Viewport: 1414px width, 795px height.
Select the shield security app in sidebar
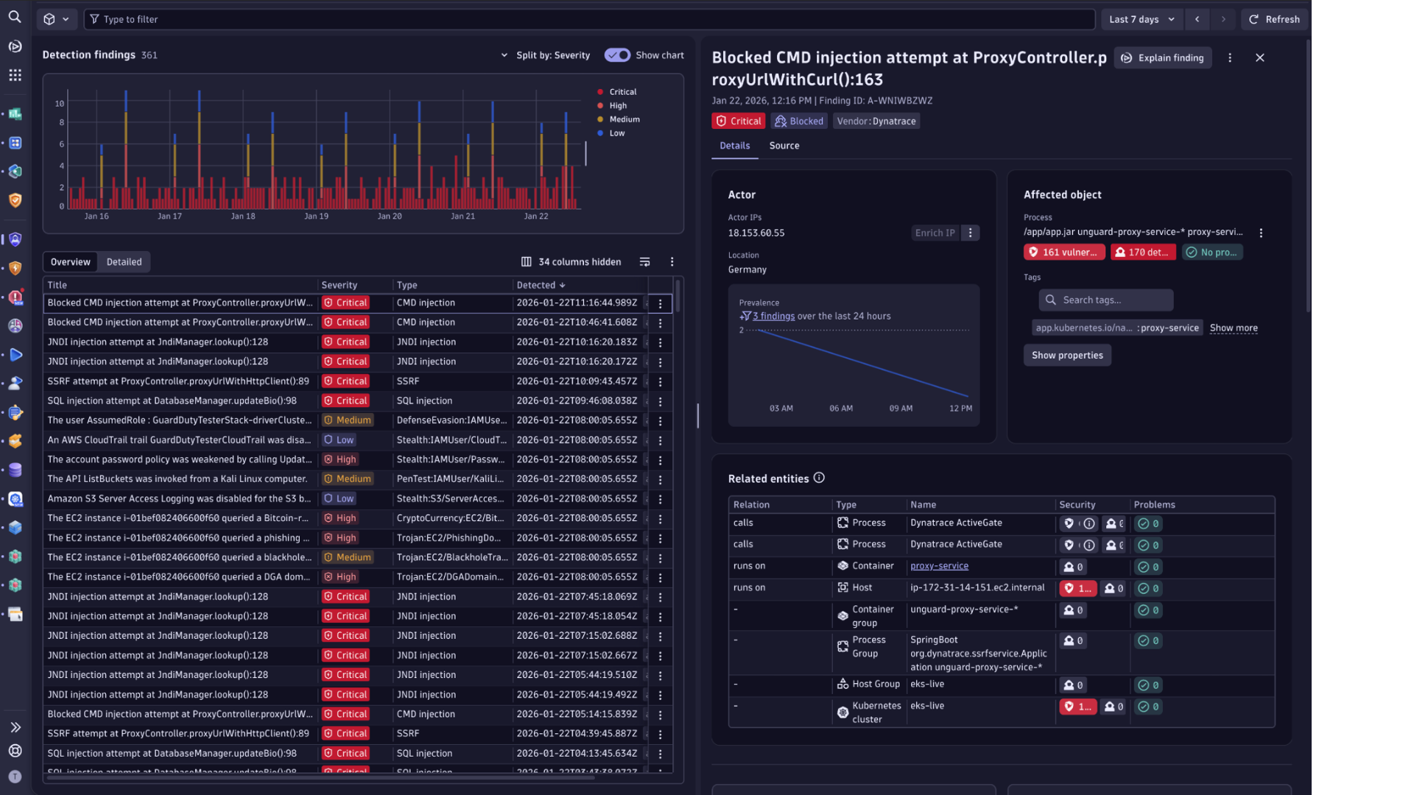click(x=15, y=200)
